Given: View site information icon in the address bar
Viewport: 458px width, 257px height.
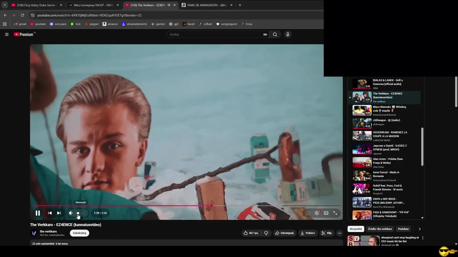Looking at the screenshot, I should 33,15.
